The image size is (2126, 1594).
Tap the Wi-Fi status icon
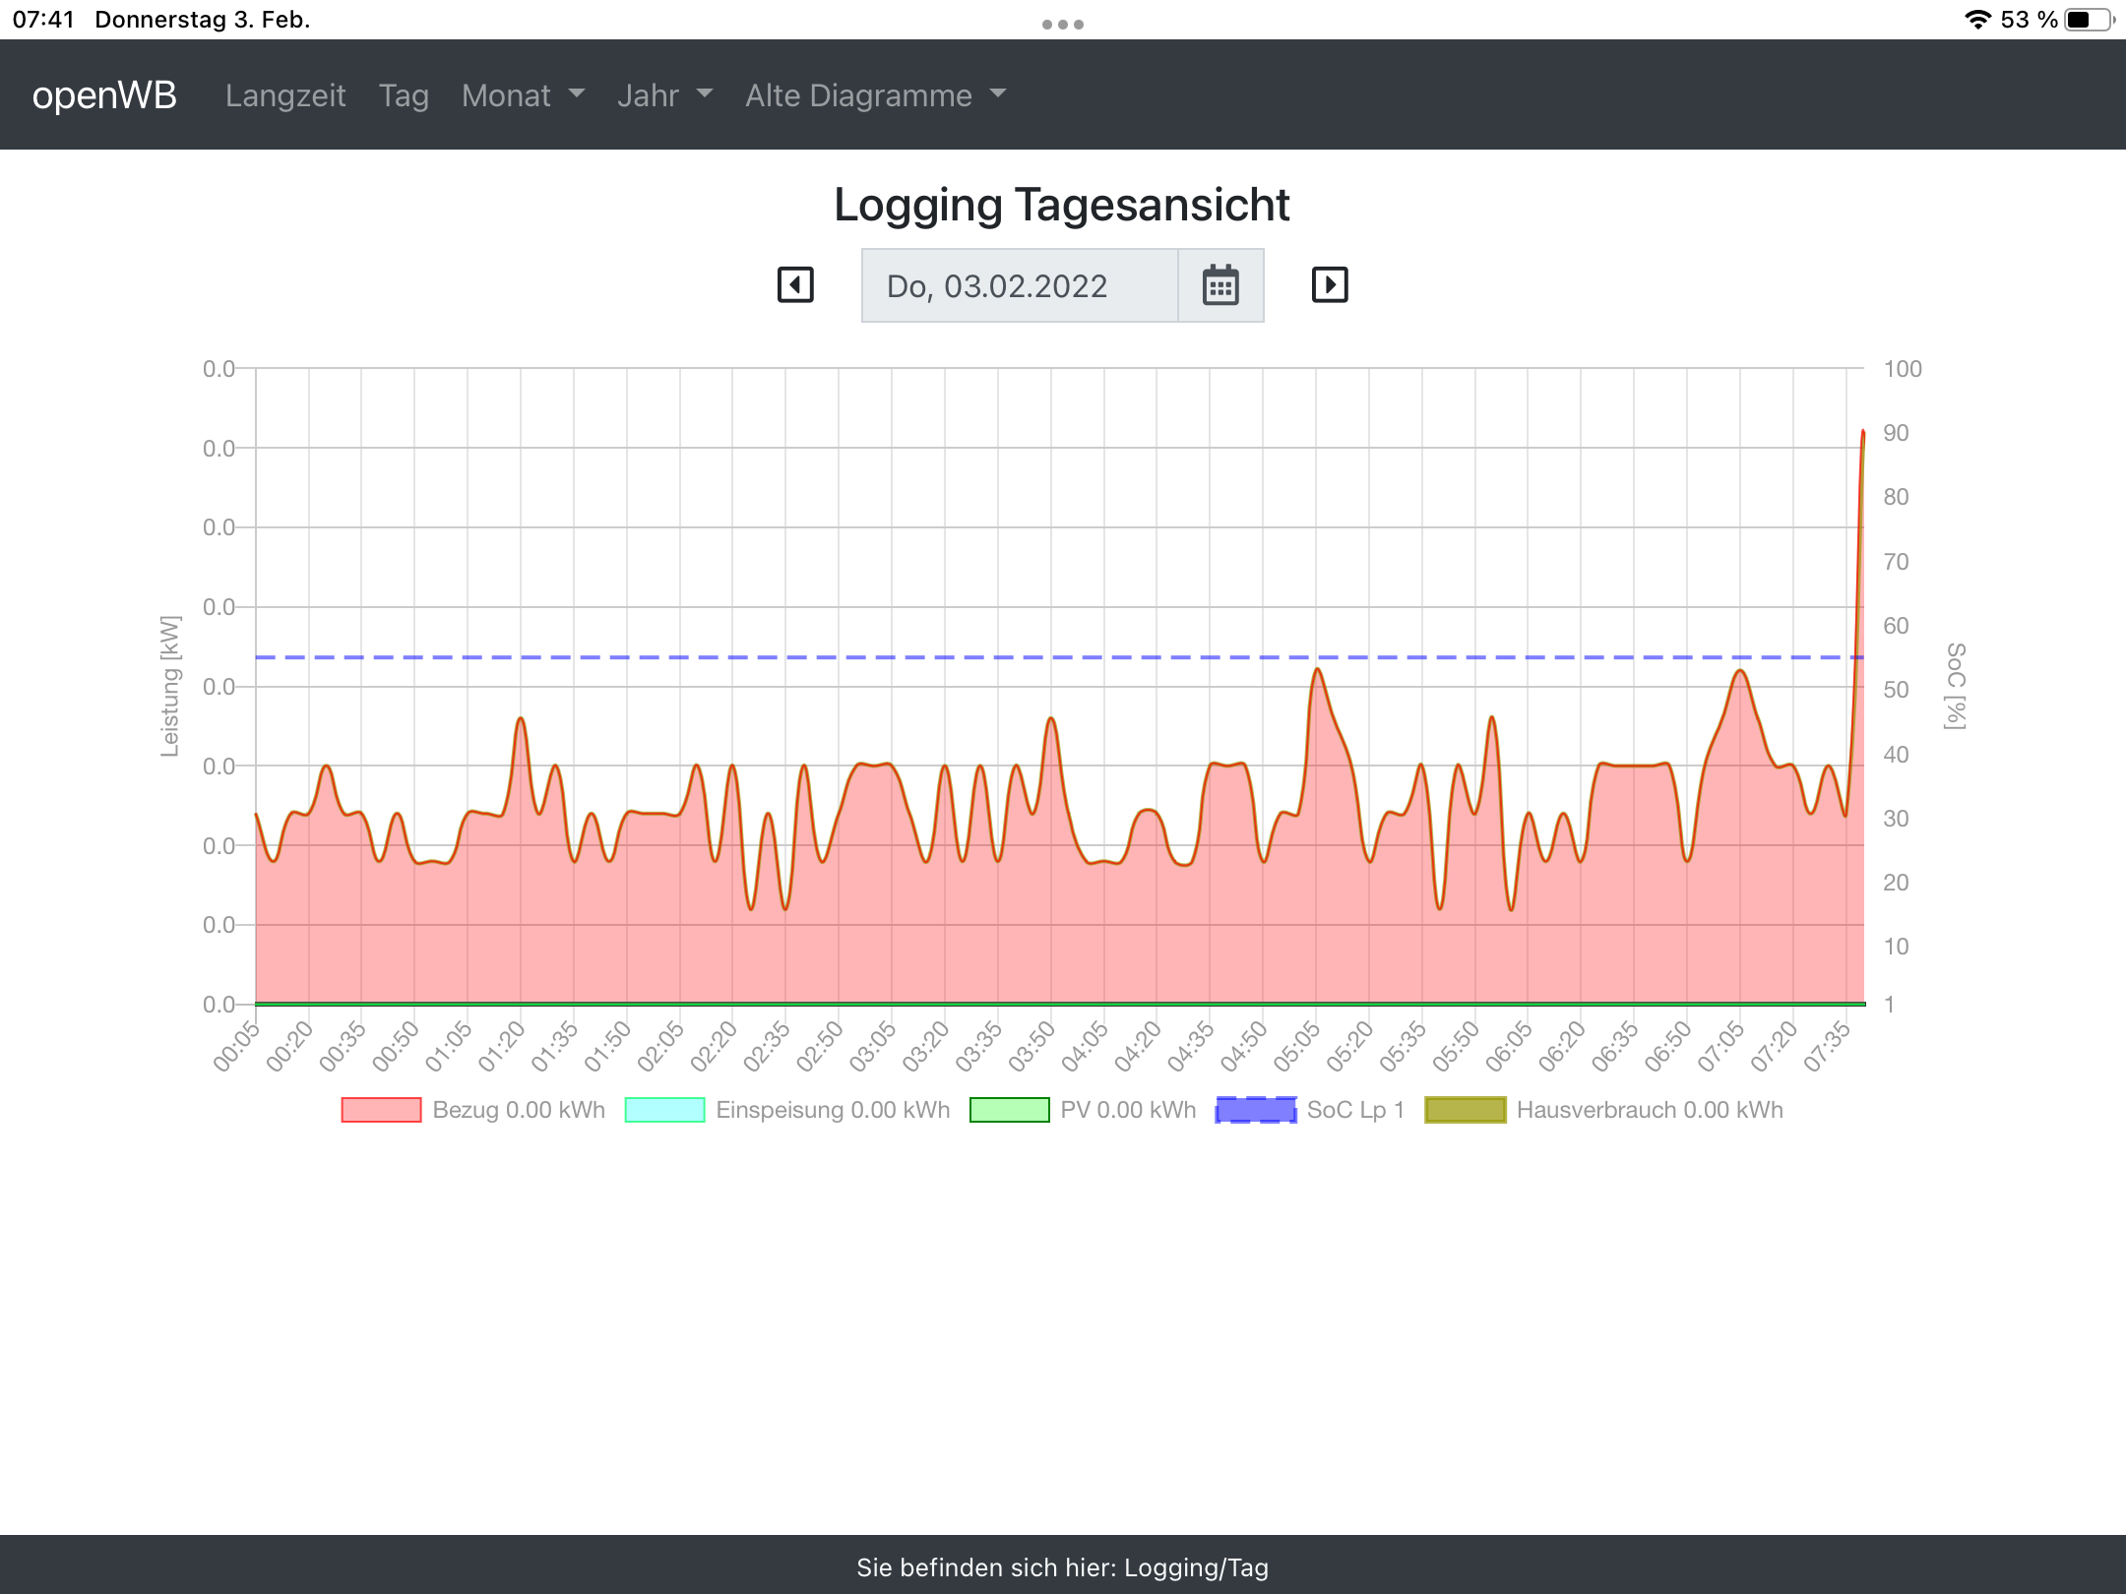[x=1977, y=20]
